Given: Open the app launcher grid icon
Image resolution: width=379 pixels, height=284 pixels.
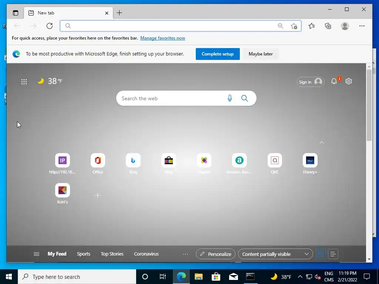Looking at the screenshot, I should click(x=24, y=82).
